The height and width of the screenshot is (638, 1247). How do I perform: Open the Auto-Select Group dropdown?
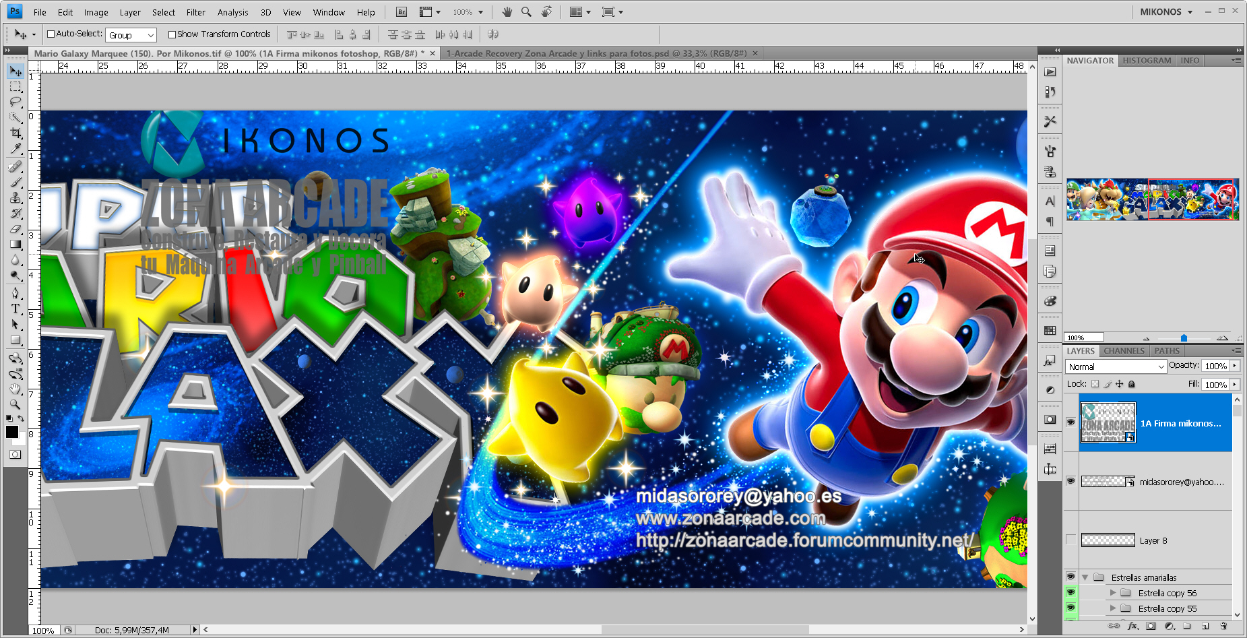click(x=131, y=35)
